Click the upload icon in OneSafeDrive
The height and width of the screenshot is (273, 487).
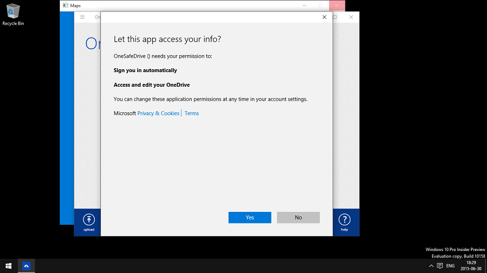88,222
